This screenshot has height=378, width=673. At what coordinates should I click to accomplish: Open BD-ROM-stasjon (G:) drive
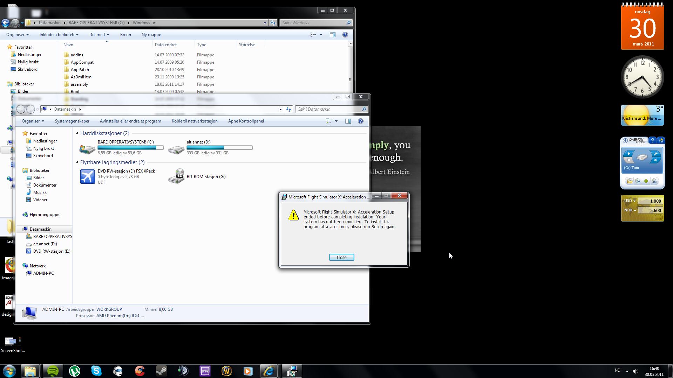[x=197, y=177]
